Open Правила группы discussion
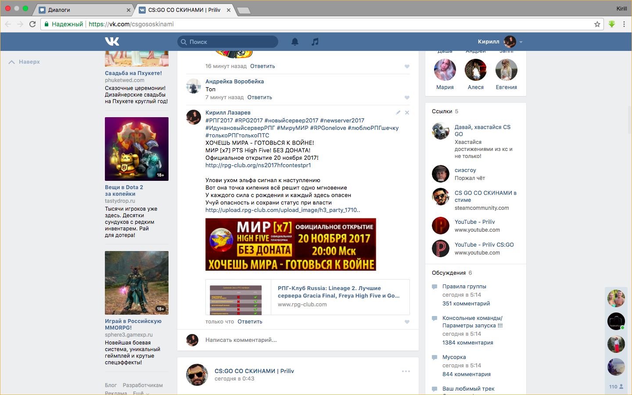 point(464,287)
